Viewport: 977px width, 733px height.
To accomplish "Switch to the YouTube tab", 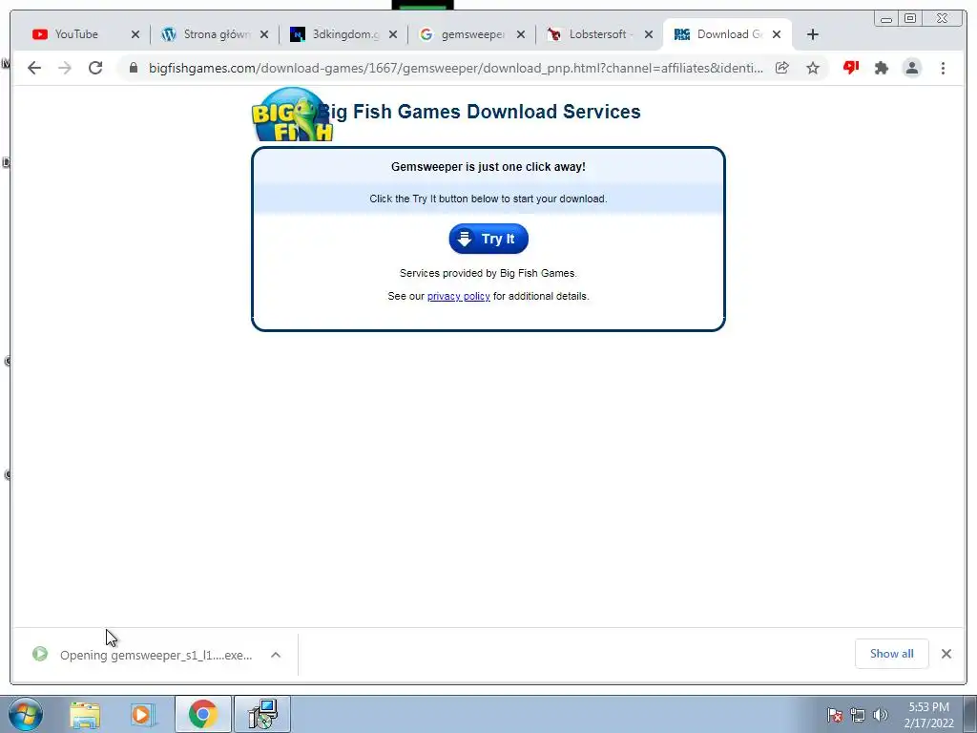I will (77, 34).
